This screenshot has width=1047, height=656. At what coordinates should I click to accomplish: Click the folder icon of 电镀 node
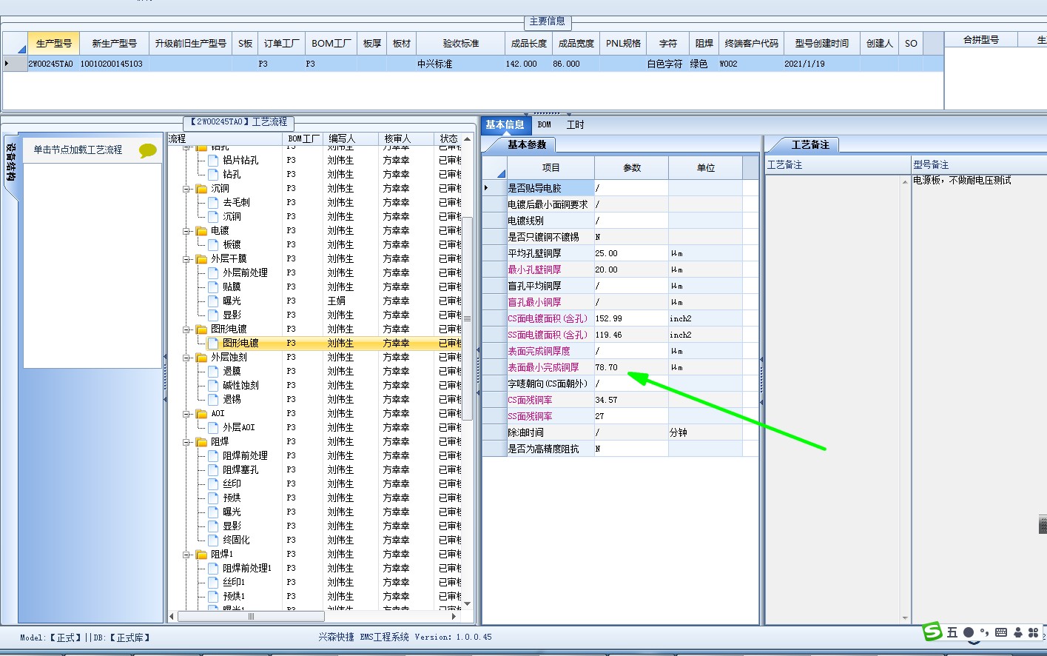201,231
